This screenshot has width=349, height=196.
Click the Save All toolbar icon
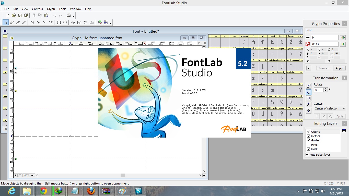(x=26, y=16)
